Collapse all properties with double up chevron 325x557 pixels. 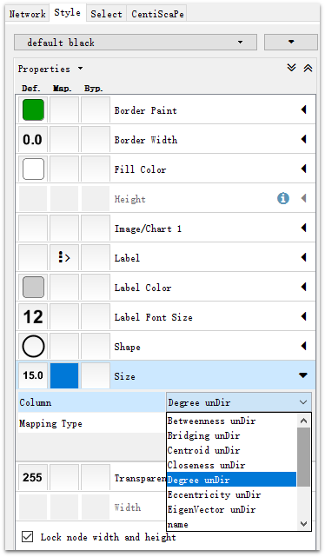(x=308, y=68)
